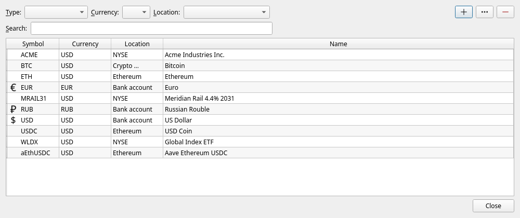
Task: Click the Euro name cell
Action: coord(339,88)
